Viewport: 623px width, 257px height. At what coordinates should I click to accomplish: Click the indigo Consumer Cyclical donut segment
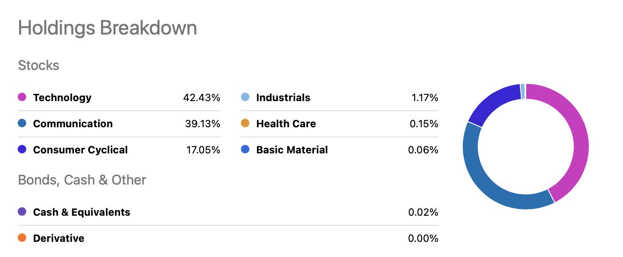(x=492, y=103)
